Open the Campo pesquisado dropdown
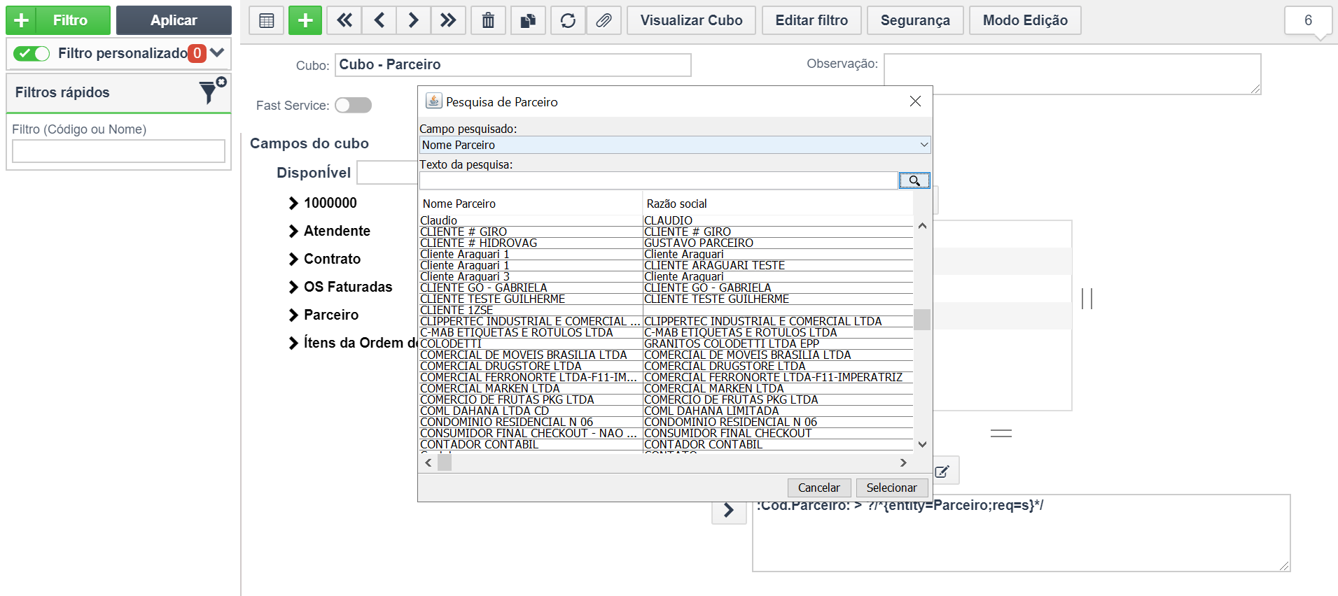Screen dimensions: 1338x596 pos(675,145)
